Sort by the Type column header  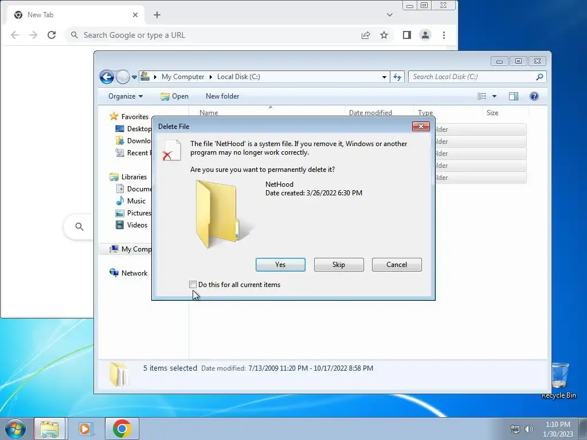425,113
